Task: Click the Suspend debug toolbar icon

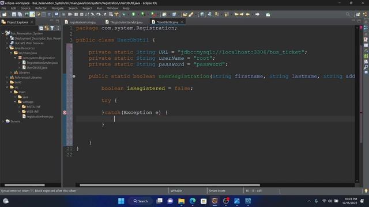Action: coord(76,14)
